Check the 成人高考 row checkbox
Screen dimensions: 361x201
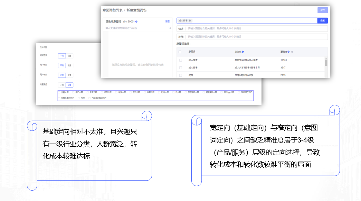180,60
